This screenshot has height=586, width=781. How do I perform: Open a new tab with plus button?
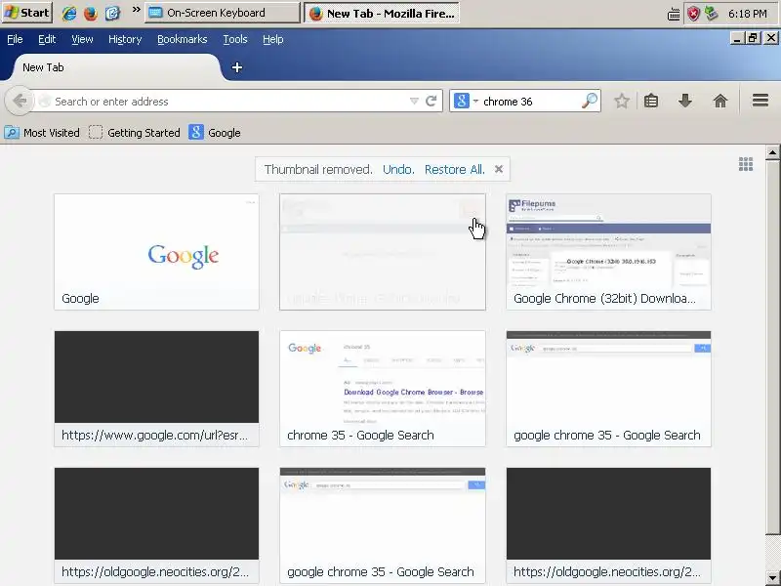point(237,67)
